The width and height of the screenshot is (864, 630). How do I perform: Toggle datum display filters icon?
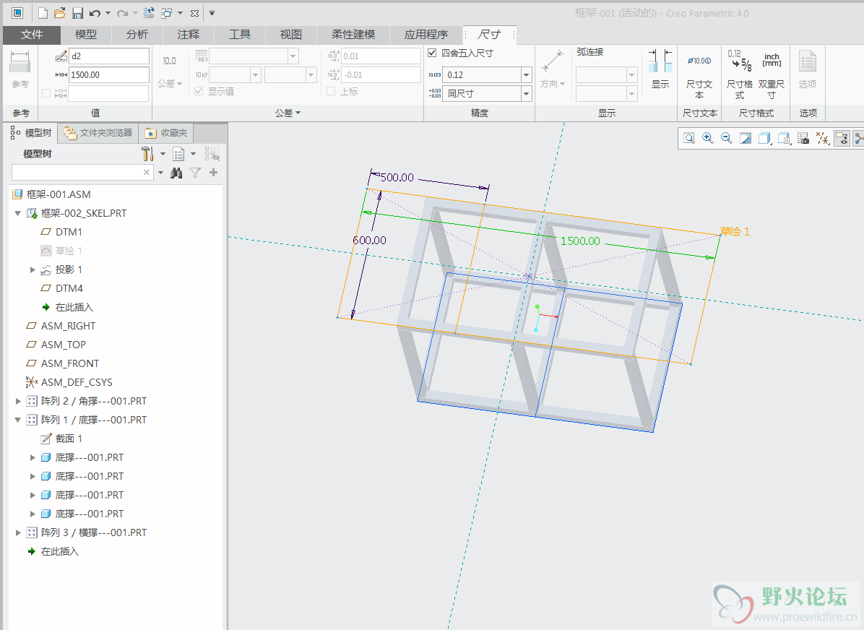[x=823, y=138]
